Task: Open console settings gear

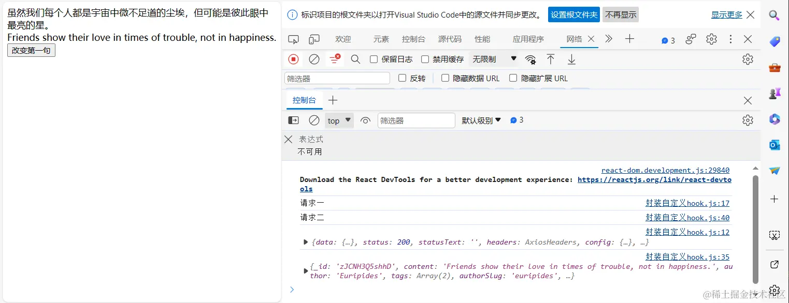Action: coord(748,120)
